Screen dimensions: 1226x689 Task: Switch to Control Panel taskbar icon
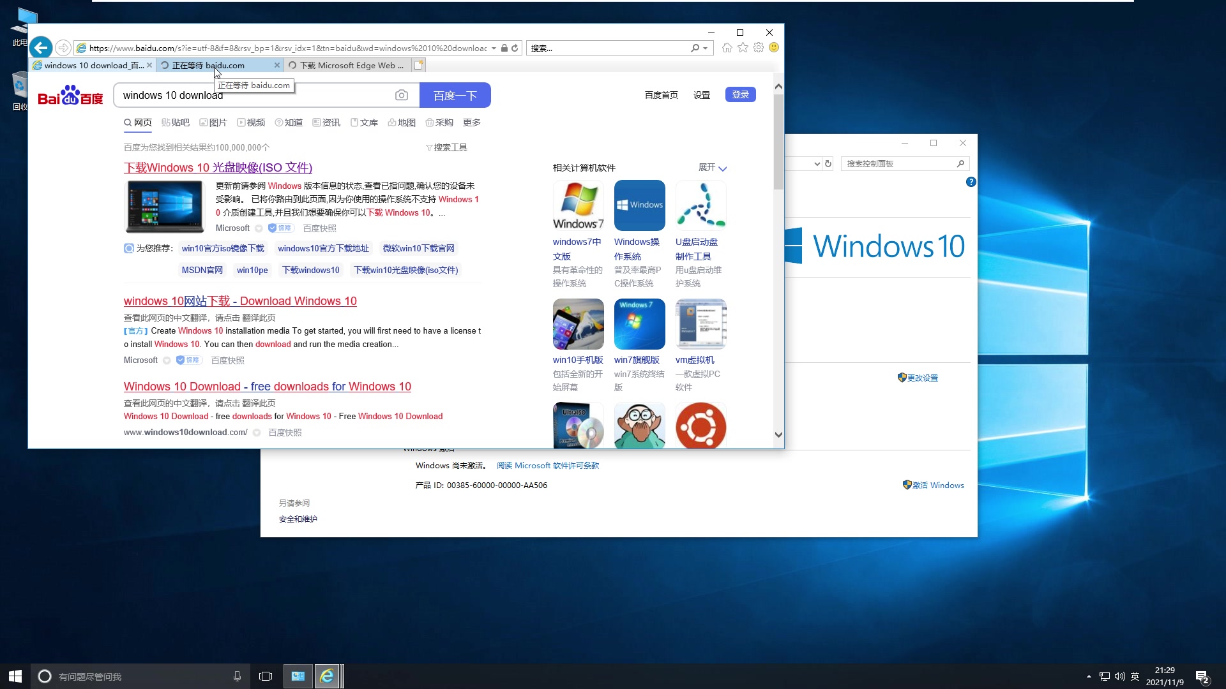[298, 676]
